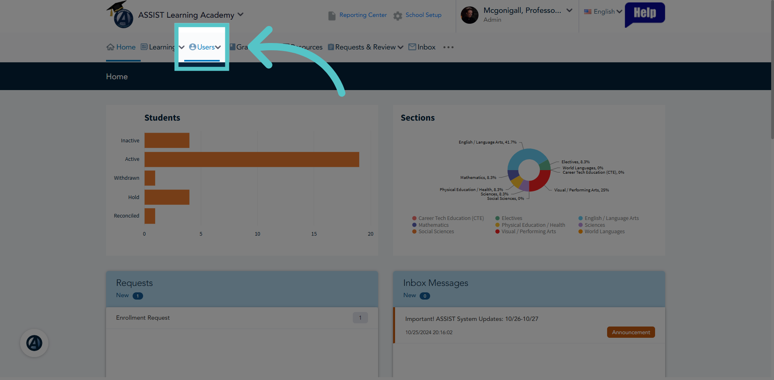Toggle Visual / Performing Arts legend swatch

[x=497, y=232]
